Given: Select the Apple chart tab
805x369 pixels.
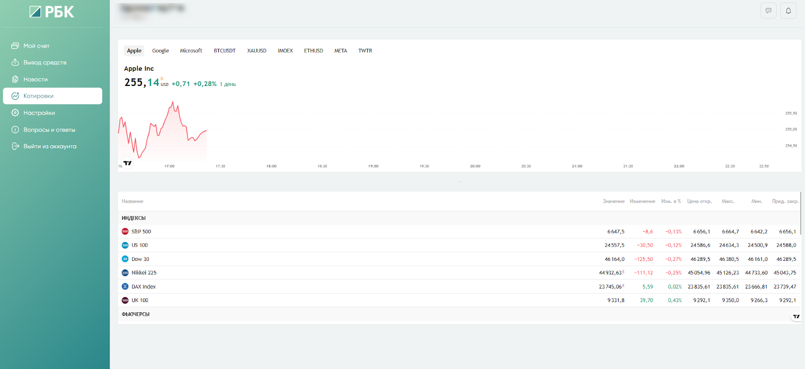Looking at the screenshot, I should 134,51.
